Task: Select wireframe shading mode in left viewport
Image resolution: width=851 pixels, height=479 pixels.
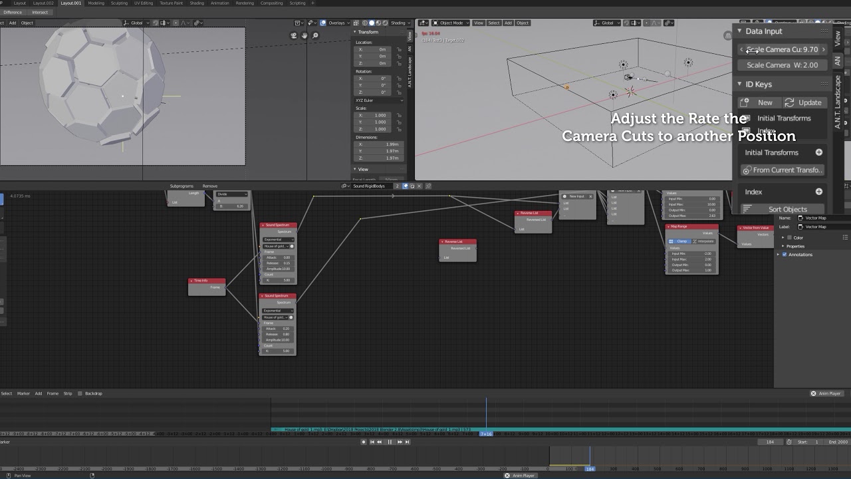Action: pyautogui.click(x=364, y=23)
